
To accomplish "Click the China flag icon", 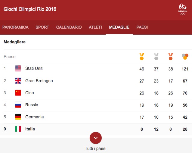I will pyautogui.click(x=18, y=93).
